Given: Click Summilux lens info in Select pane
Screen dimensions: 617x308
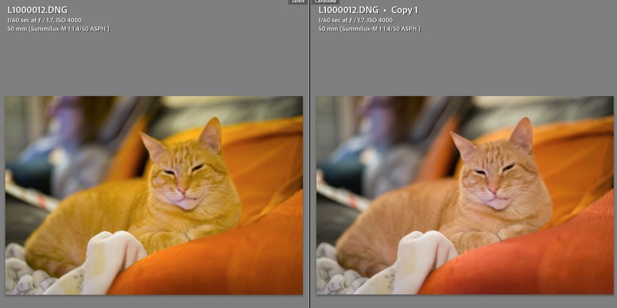Looking at the screenshot, I should [x=58, y=29].
